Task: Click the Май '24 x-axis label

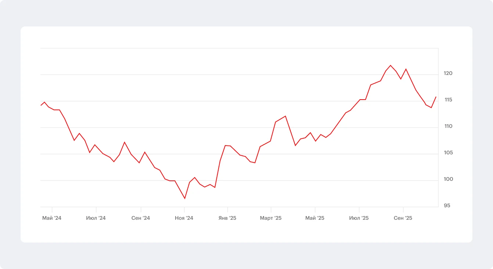Action: click(x=52, y=218)
